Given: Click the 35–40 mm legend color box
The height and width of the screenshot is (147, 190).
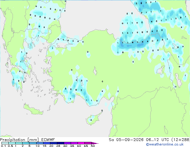Looking at the screenshot, I should pos(74,143).
